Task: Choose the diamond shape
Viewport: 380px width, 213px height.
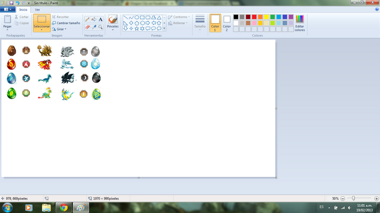Action: tap(131, 23)
